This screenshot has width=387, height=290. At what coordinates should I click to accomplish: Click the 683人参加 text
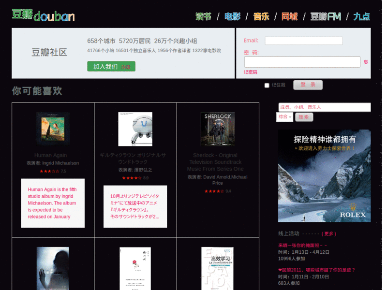coord(289,283)
